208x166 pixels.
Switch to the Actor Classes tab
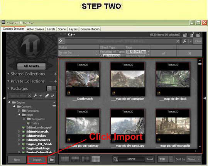(36, 29)
